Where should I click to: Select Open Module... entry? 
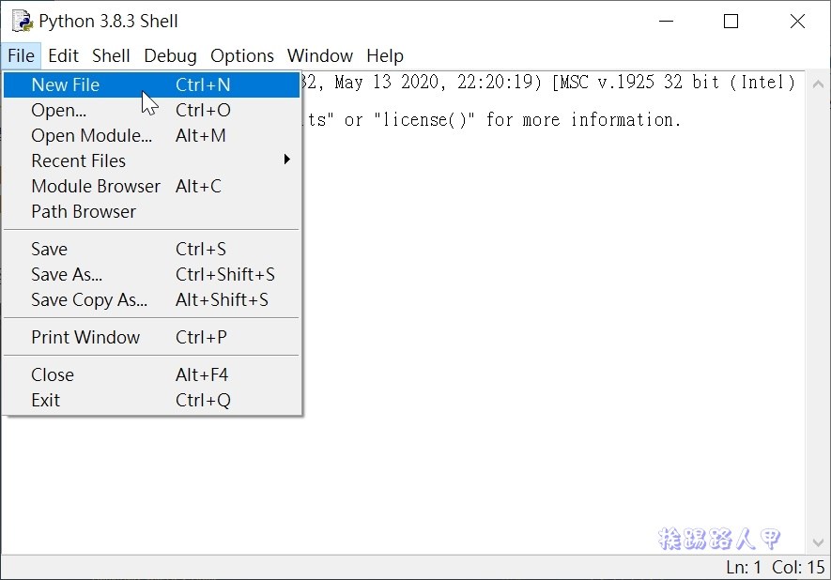pos(151,135)
